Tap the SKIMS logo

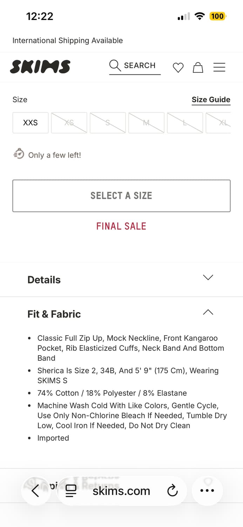(40, 67)
